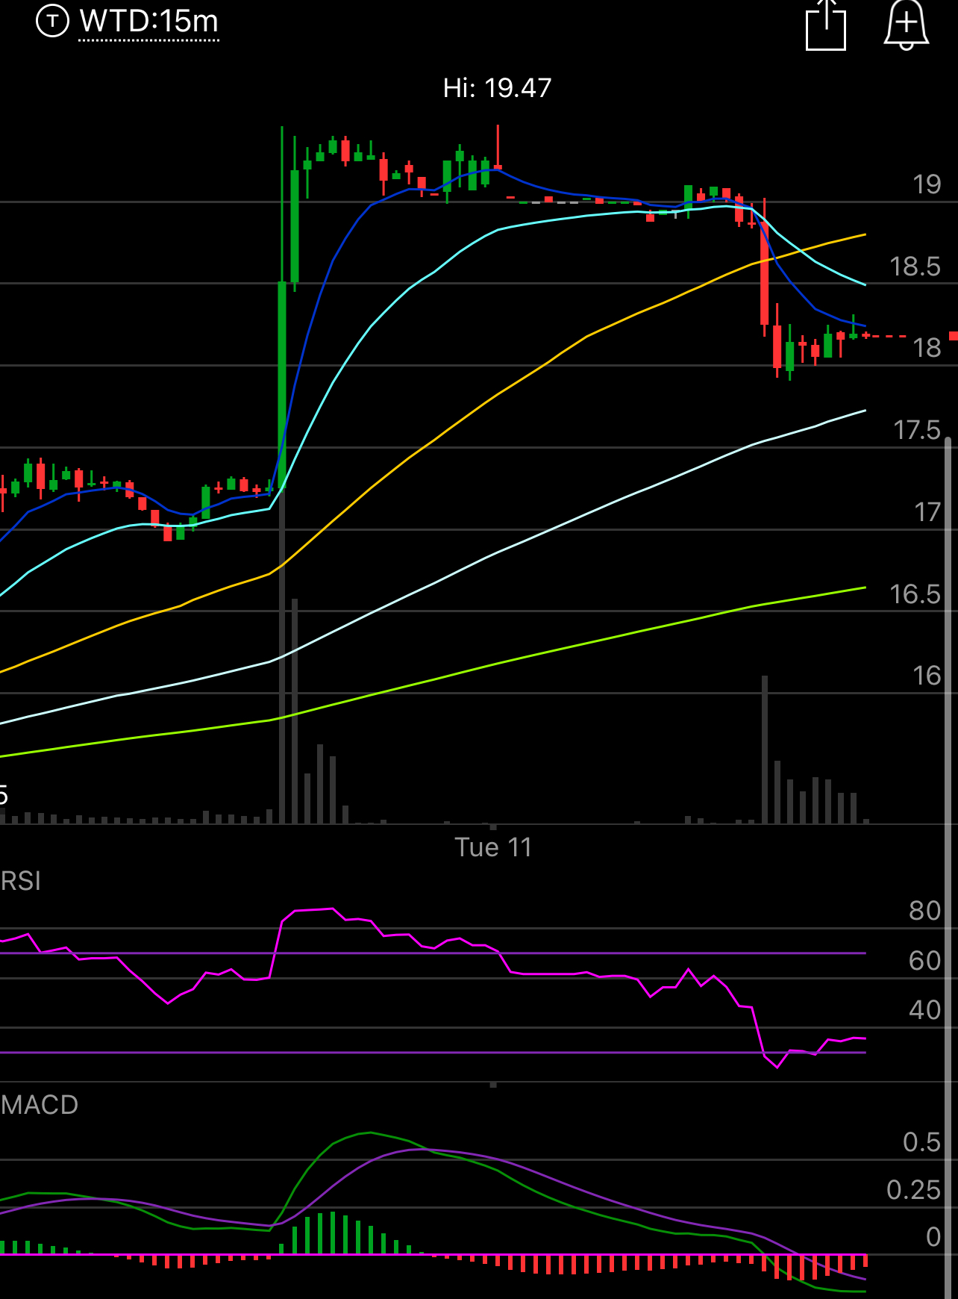Tap the Tue 11 date label

click(x=493, y=847)
